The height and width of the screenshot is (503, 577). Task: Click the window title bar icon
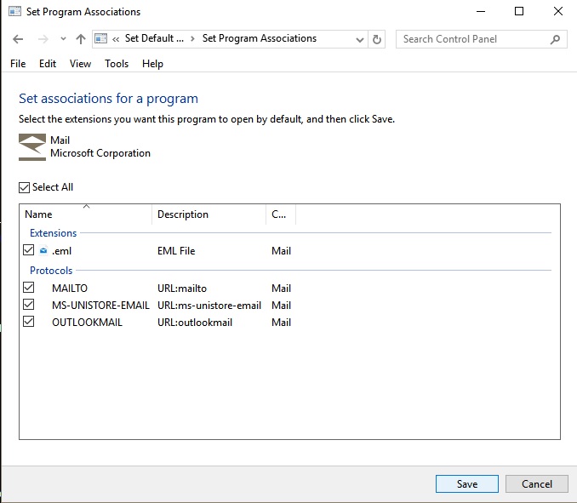pyautogui.click(x=15, y=11)
